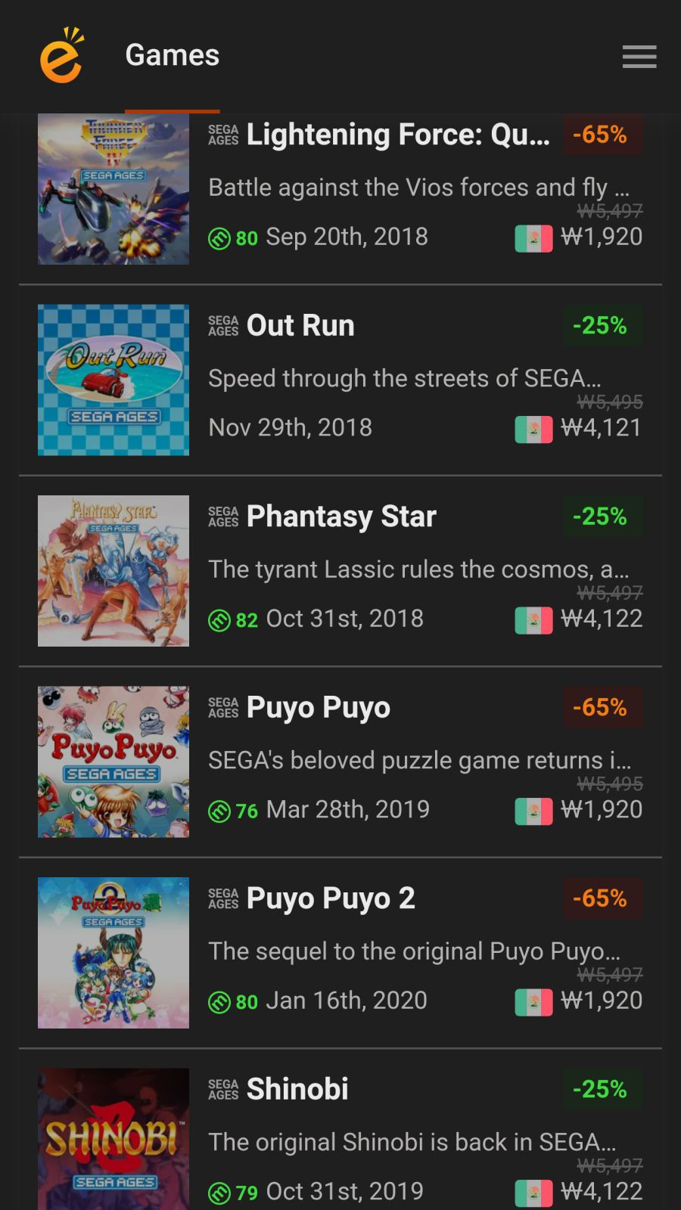Viewport: 681px width, 1210px height.
Task: Open Lightening Force cover thumbnail
Action: 113,189
